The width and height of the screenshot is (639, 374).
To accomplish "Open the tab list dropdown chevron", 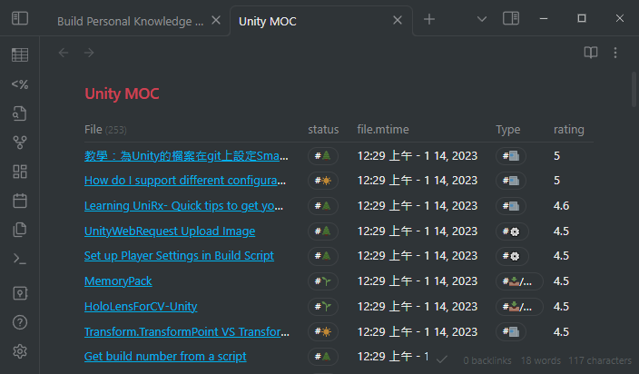I will pos(482,18).
